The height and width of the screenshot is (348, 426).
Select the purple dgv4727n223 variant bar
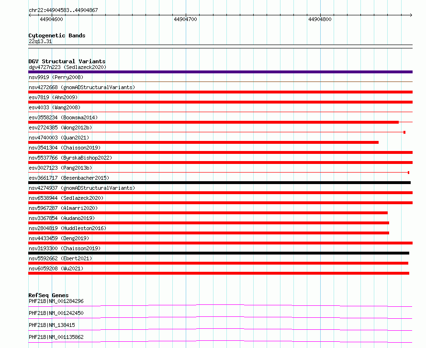click(220, 72)
